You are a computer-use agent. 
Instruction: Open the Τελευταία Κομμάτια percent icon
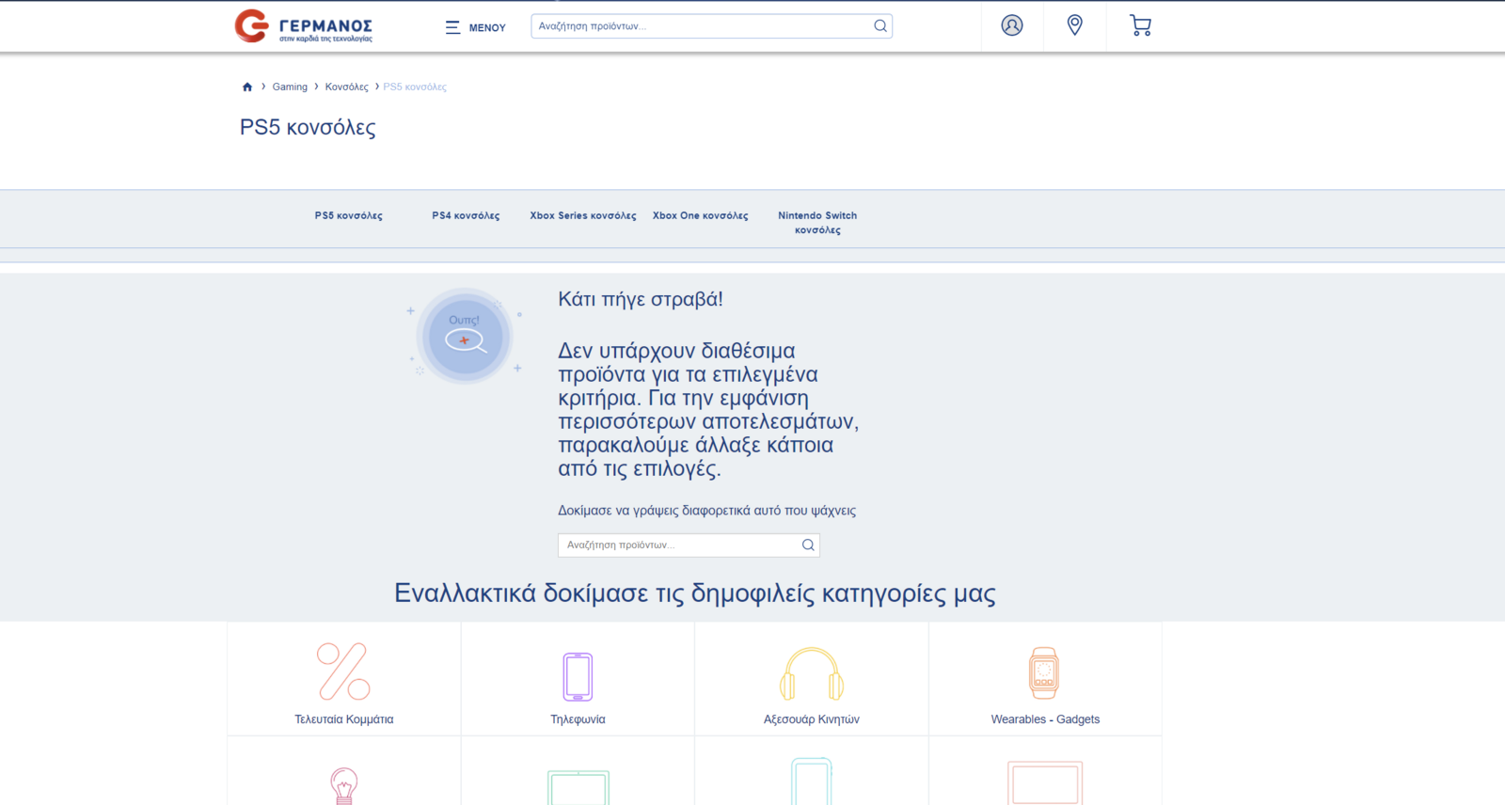point(344,671)
